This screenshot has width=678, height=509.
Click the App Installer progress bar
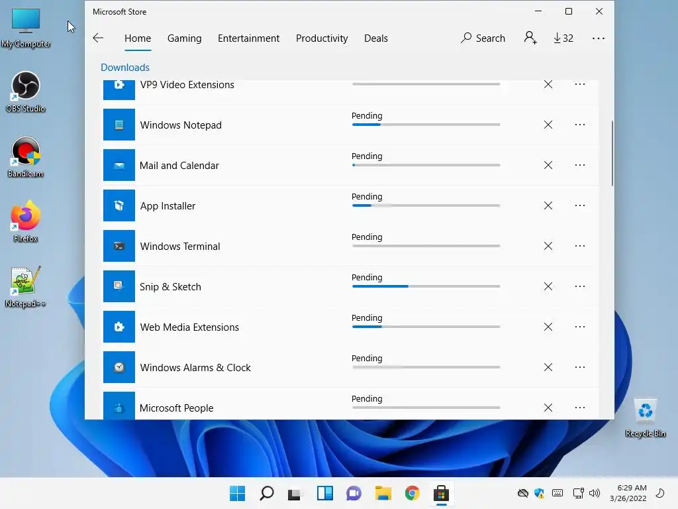426,205
